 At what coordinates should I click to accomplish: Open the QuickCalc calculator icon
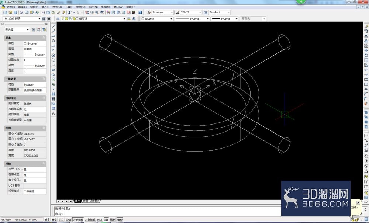click(134, 13)
